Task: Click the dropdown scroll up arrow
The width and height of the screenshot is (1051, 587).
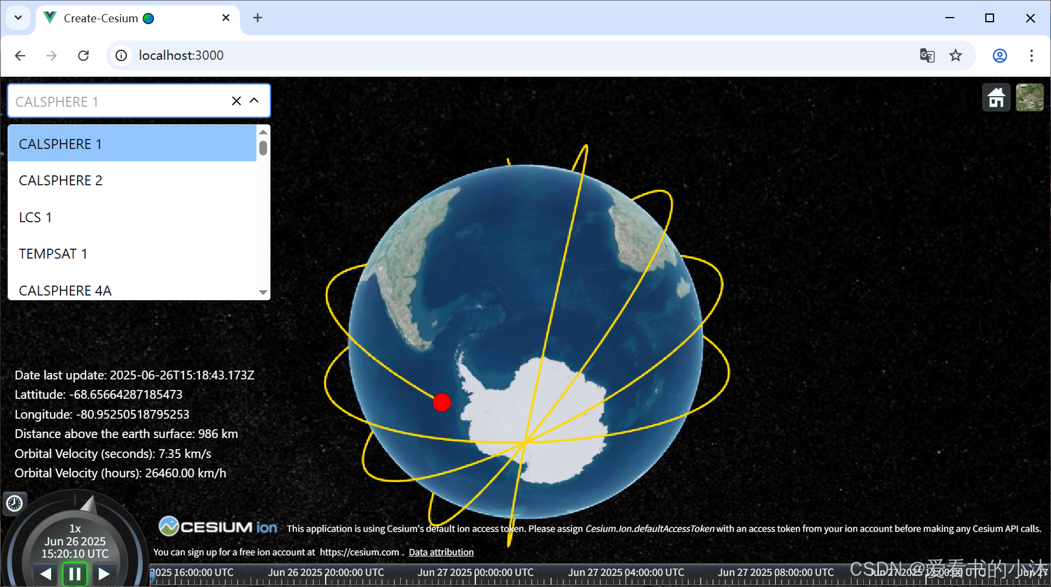Action: 263,132
